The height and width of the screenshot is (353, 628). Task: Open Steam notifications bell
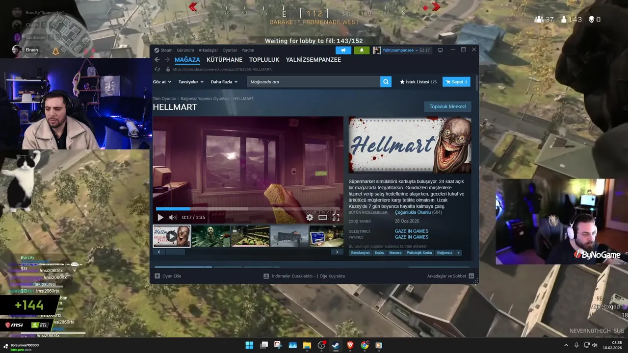(x=362, y=50)
